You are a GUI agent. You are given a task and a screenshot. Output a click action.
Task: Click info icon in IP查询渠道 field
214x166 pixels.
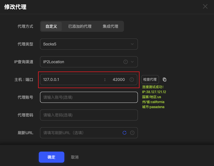[x=125, y=62]
